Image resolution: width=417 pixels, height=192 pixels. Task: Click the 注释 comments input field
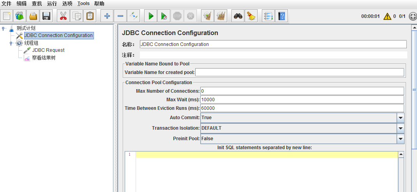[x=274, y=55]
